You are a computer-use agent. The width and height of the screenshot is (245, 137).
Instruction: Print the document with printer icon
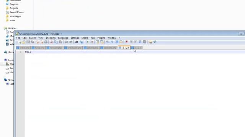(46, 42)
